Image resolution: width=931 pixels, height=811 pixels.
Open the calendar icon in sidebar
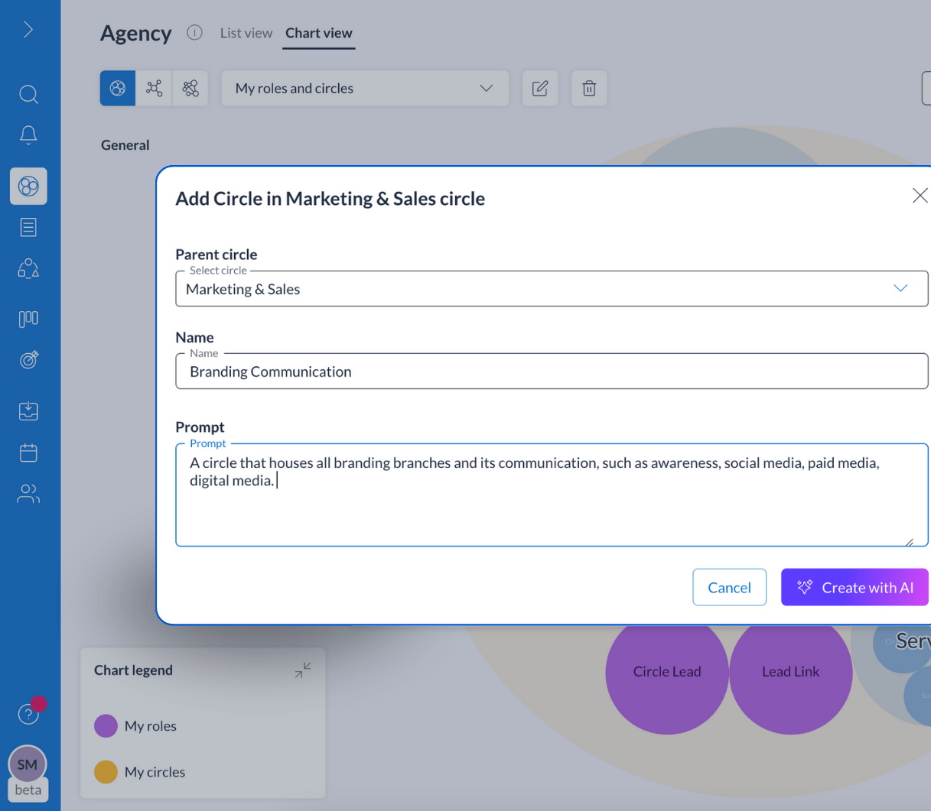pyautogui.click(x=28, y=453)
